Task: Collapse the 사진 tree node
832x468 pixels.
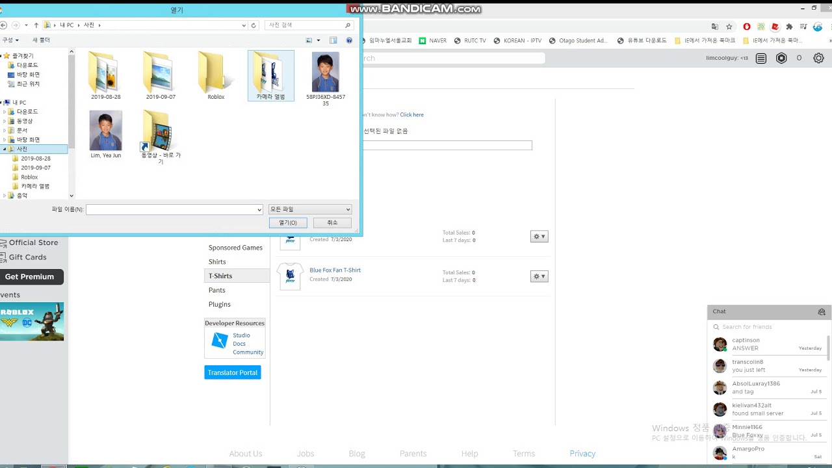Action: [x=5, y=149]
